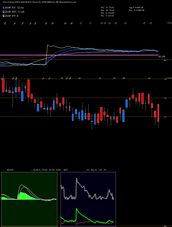Click the Pre V: 0.003 M value
Screen dimensions: 172x227
click(x=136, y=10)
